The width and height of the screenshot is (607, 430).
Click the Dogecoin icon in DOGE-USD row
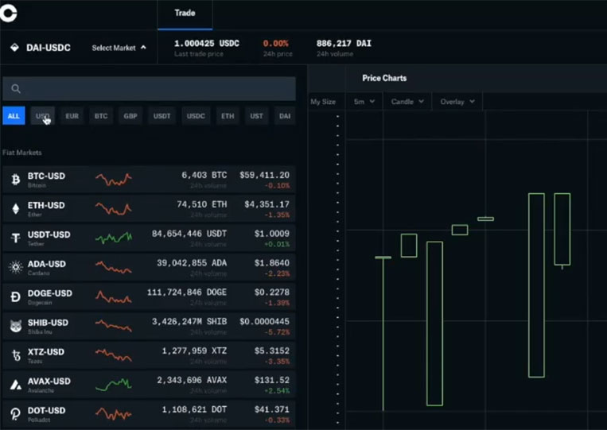pos(15,296)
